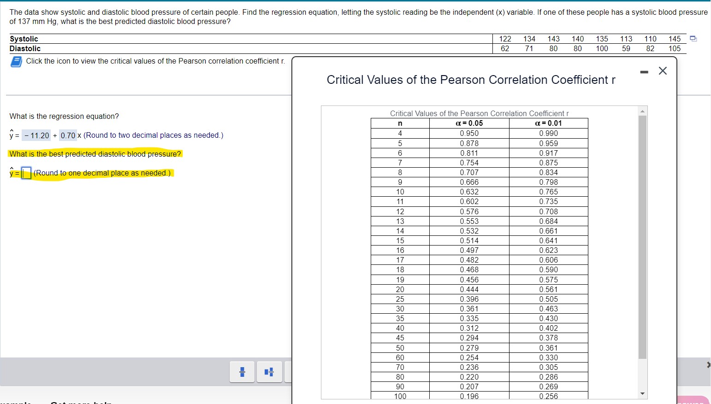Image resolution: width=711 pixels, height=404 pixels.
Task: Click diastolic value 105
Action: (x=675, y=48)
